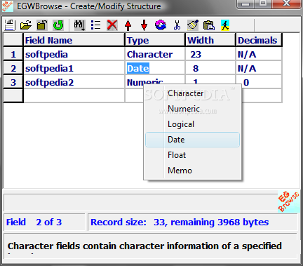Cut with the scissors icon

[177, 25]
